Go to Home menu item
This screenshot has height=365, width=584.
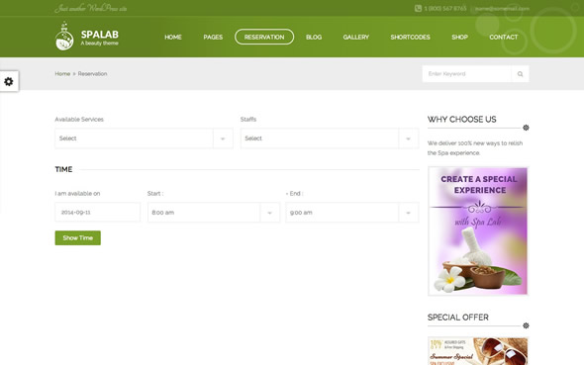(x=173, y=38)
